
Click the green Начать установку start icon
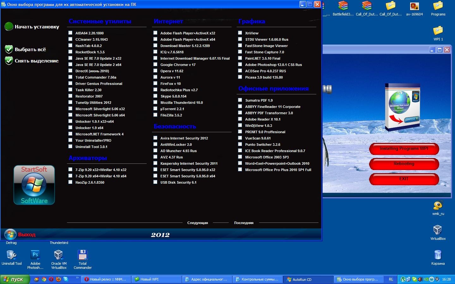[x=9, y=27]
